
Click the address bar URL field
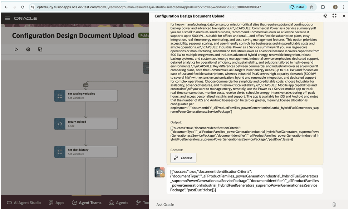point(149,7)
